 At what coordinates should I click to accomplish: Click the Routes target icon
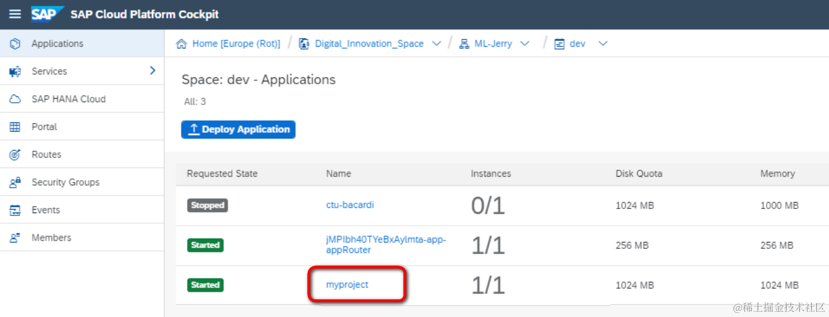16,154
